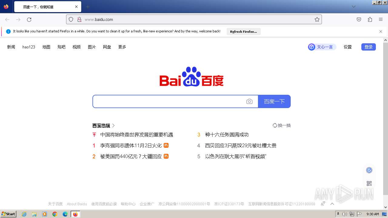Click the 9:30 AM system clock
The image size is (388, 218).
point(373,214)
